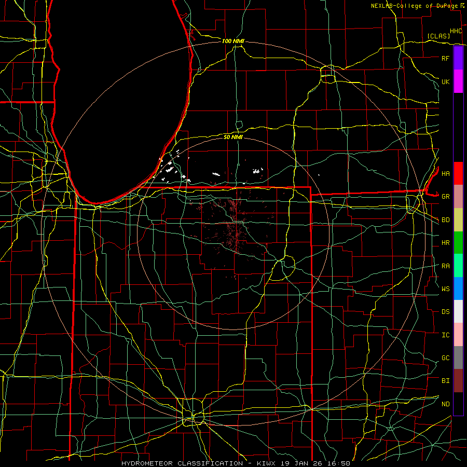
Task: Click the GR legend label
Action: click(x=445, y=197)
